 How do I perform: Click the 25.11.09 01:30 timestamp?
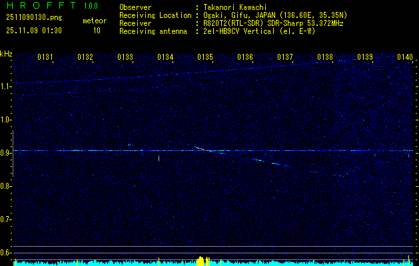(34, 31)
